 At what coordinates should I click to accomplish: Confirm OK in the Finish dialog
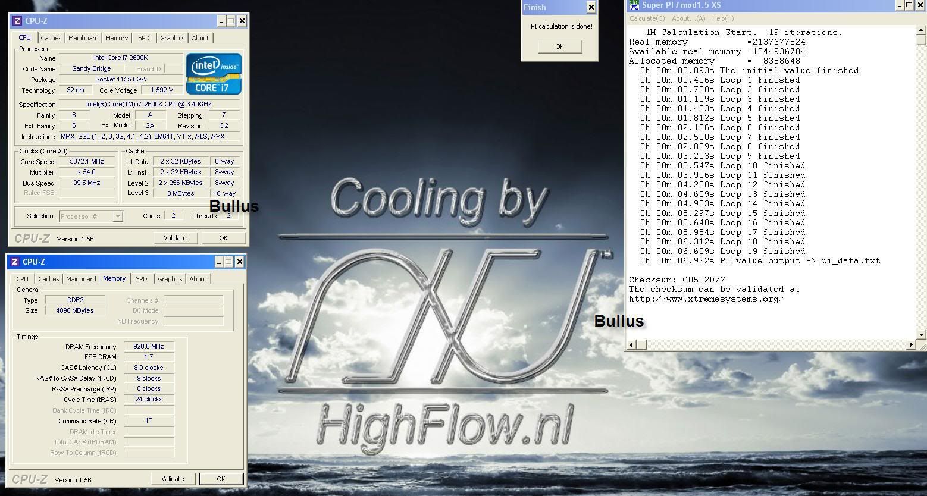point(559,46)
